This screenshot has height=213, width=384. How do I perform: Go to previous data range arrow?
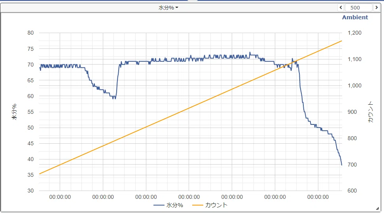point(340,7)
